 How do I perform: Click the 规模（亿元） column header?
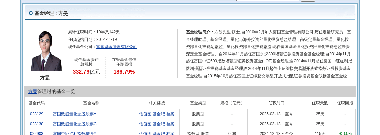pyautogui.click(x=232, y=103)
